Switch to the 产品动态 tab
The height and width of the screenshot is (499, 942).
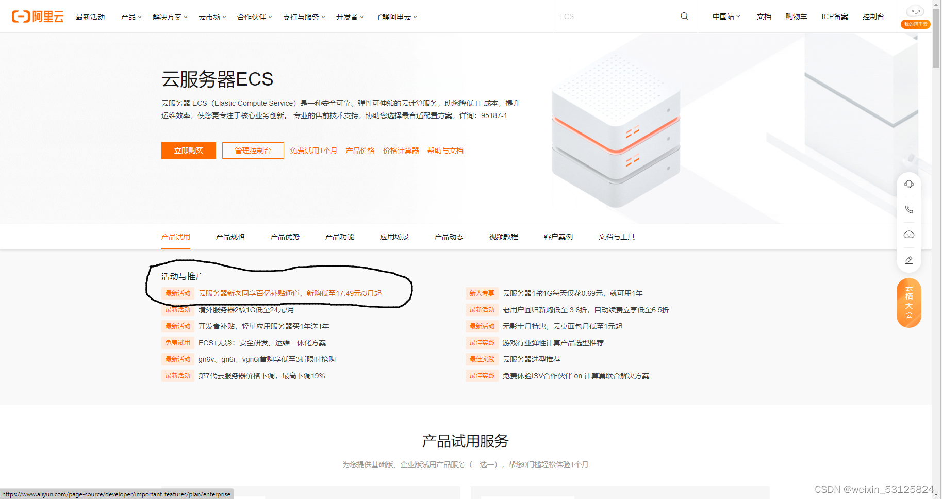coord(449,237)
